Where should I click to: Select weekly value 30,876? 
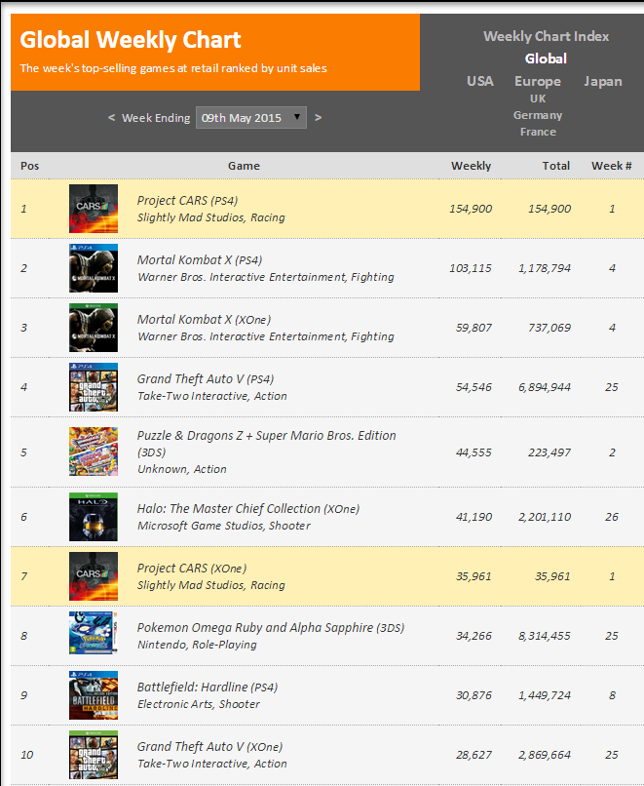pyautogui.click(x=474, y=695)
